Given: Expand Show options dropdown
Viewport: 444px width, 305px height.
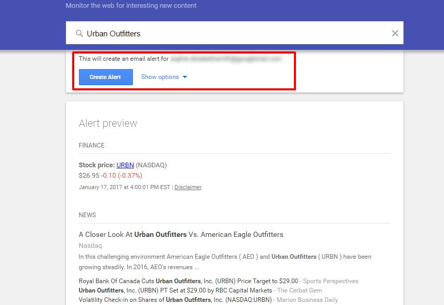Looking at the screenshot, I should click(164, 77).
